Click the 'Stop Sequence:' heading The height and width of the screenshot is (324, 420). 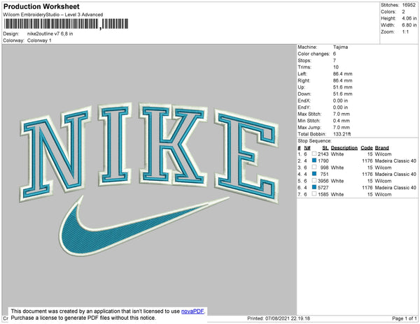(314, 141)
